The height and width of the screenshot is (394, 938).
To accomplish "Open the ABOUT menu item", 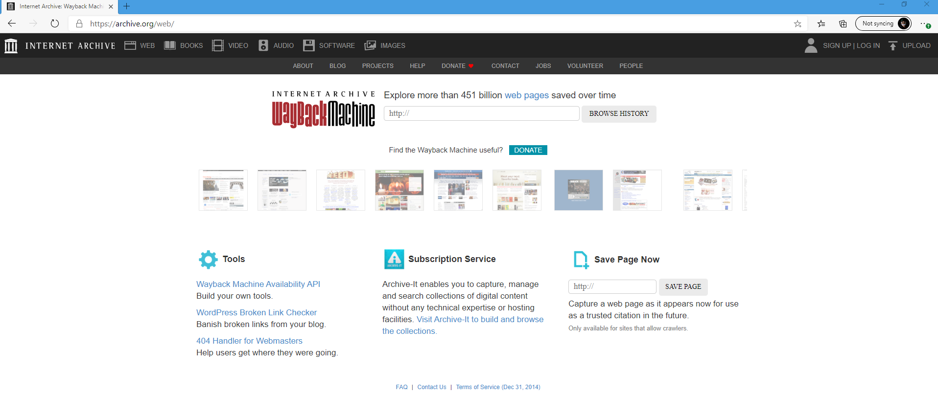I will point(303,66).
